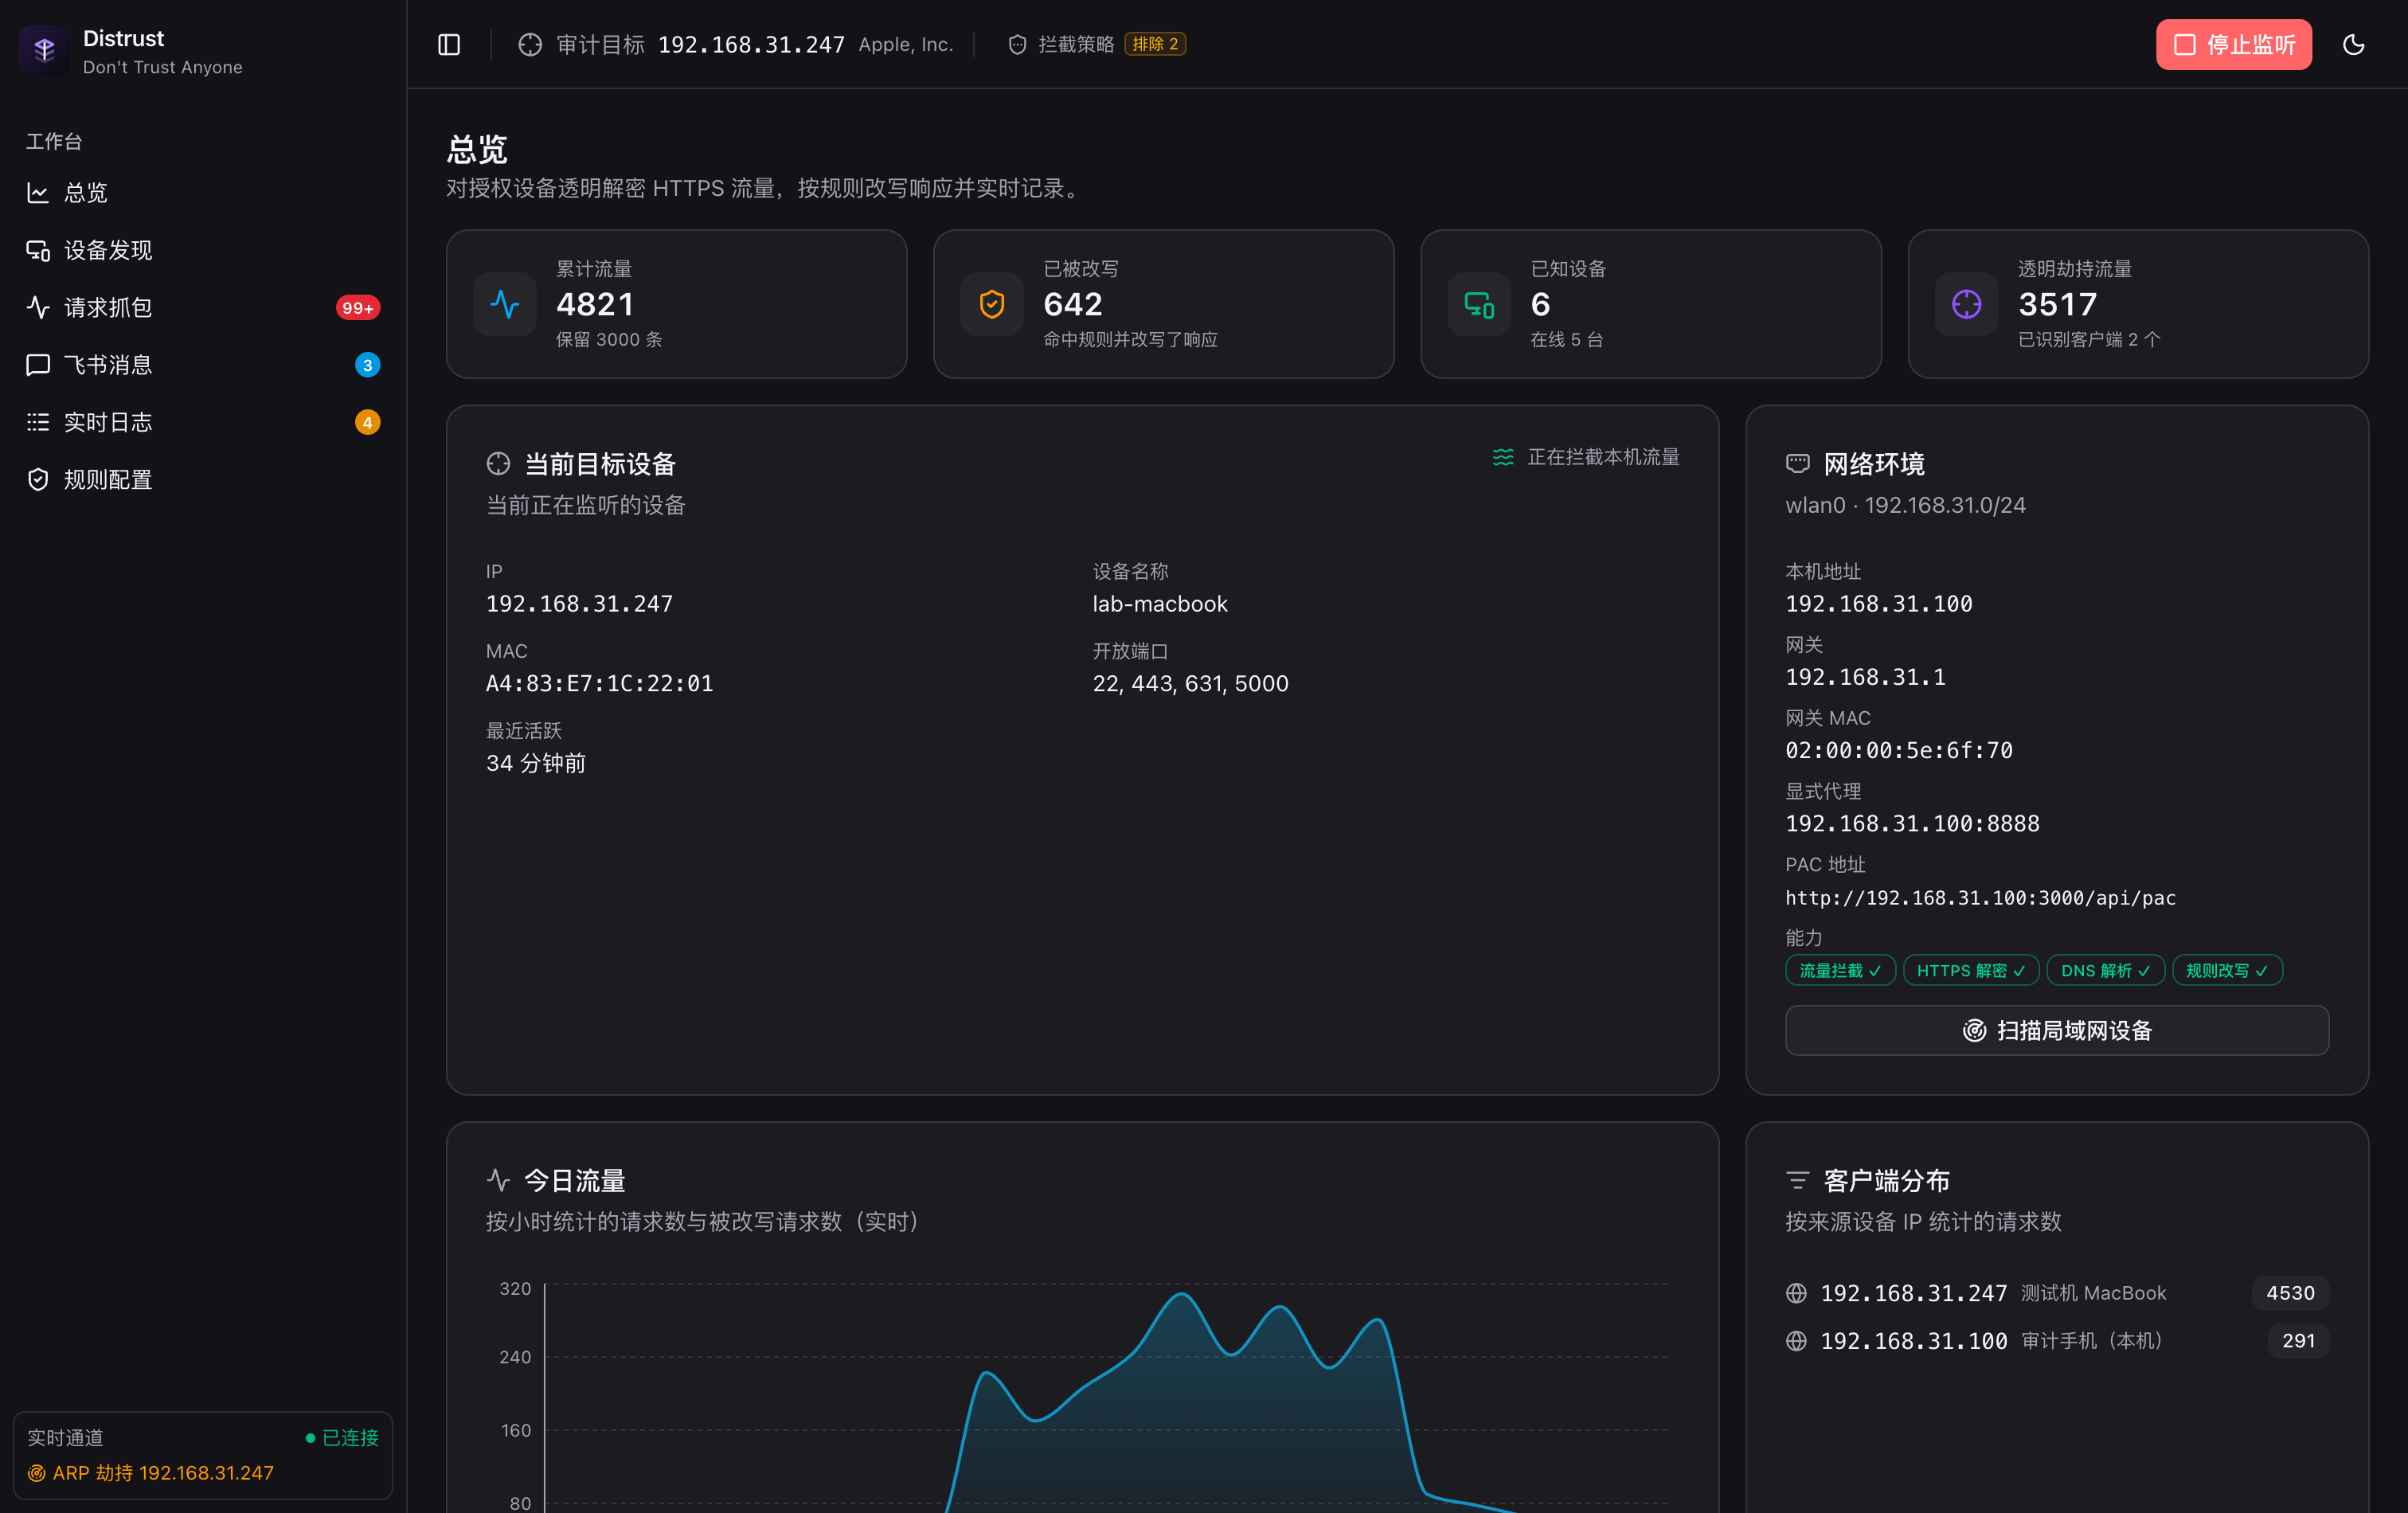
Task: Click the 已被改写 shield icon
Action: tap(992, 304)
